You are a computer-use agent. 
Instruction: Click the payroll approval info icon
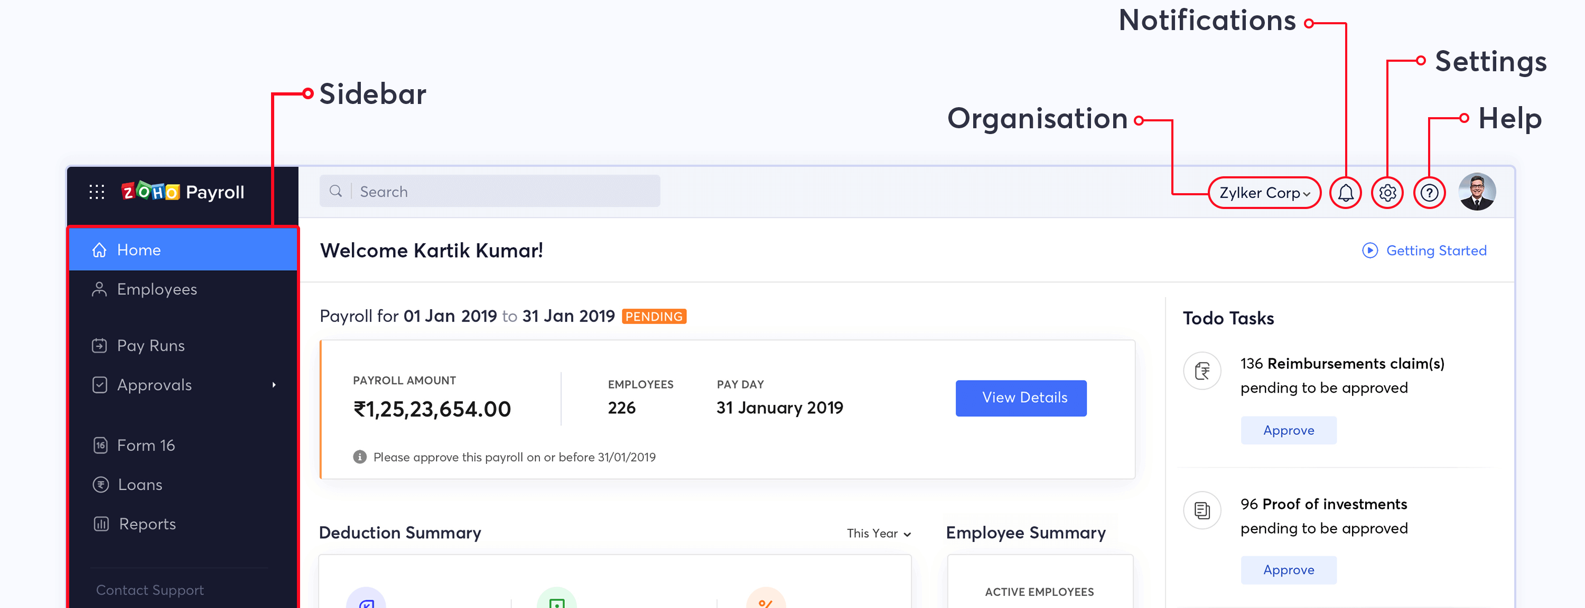(x=360, y=457)
